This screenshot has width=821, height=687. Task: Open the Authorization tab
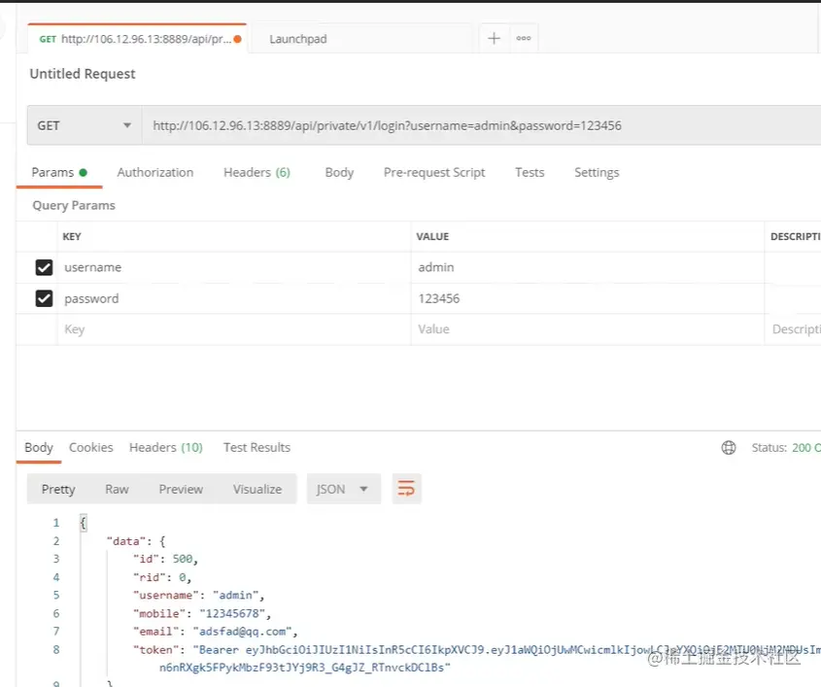pyautogui.click(x=155, y=173)
